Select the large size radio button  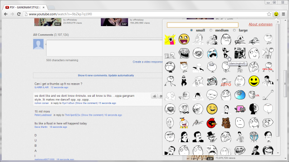coord(234,30)
